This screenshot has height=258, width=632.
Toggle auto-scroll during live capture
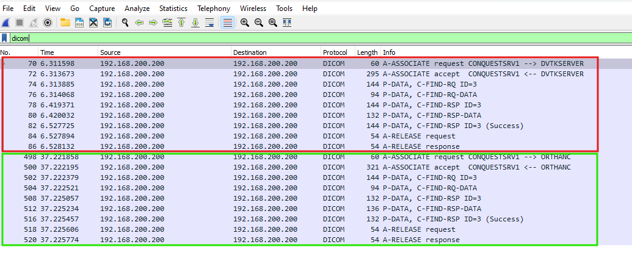coord(209,23)
